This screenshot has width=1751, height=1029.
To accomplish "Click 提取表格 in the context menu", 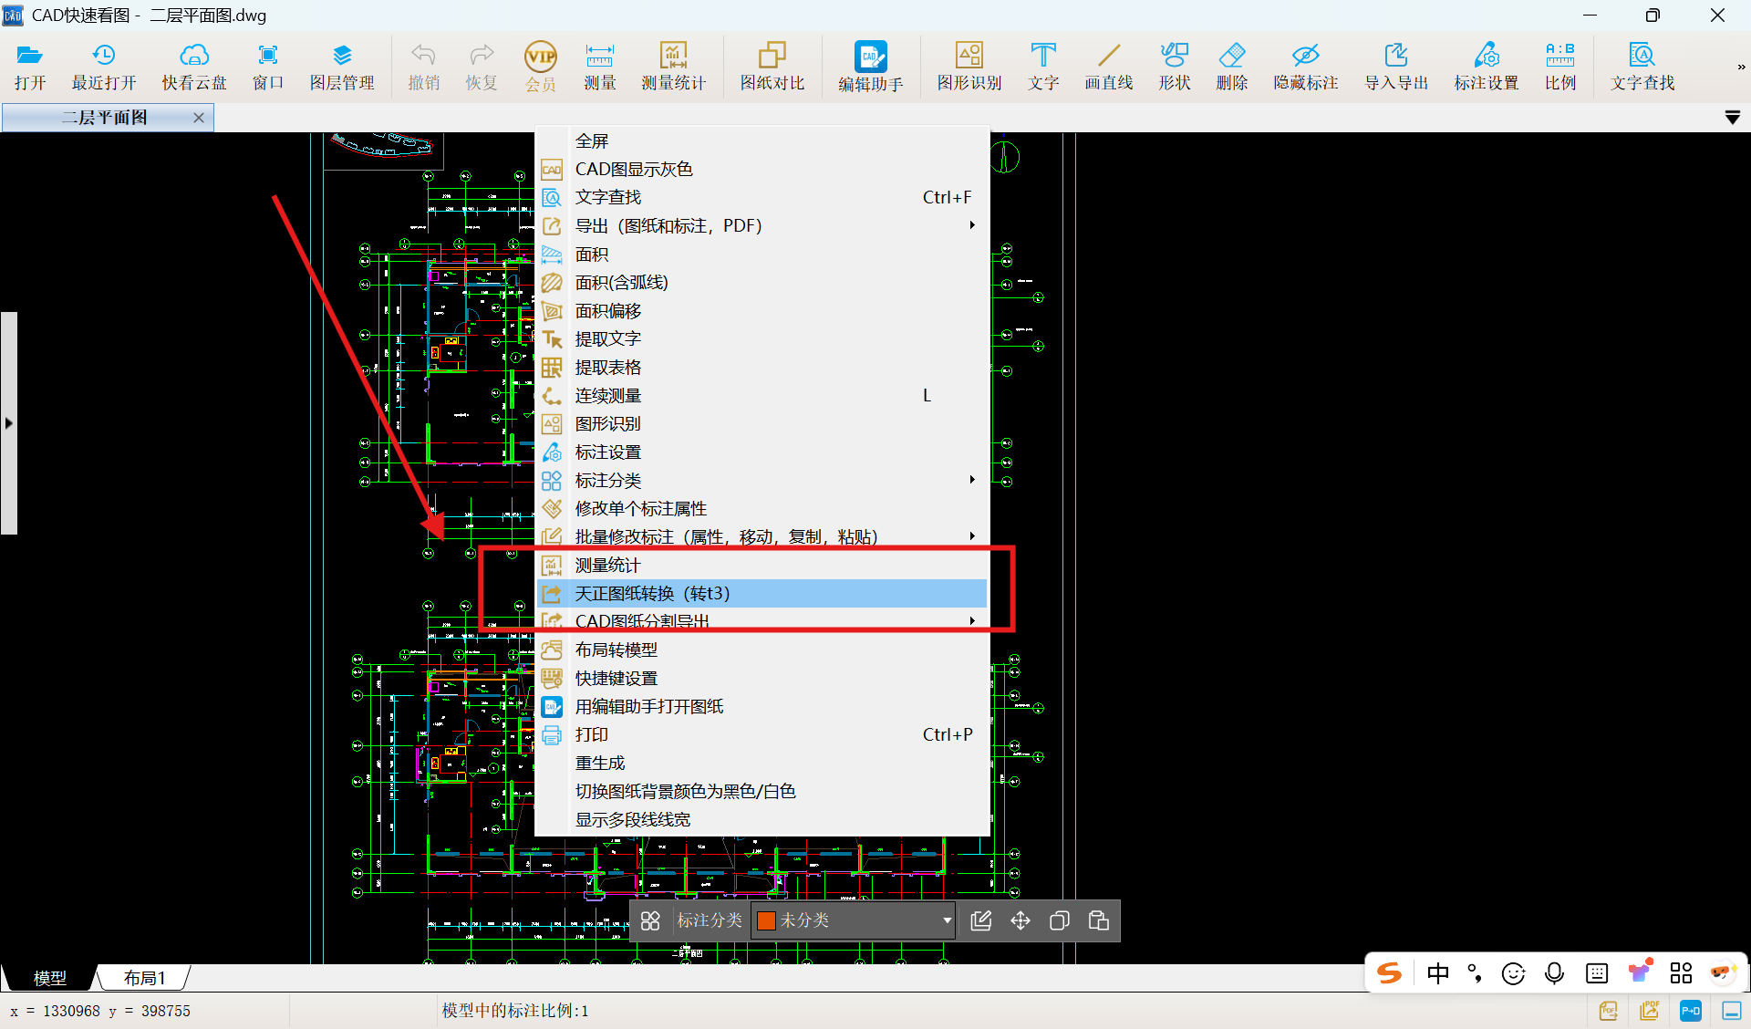I will (607, 368).
